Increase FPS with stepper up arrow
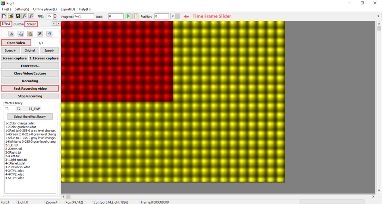The image size is (382, 204). tap(55, 15)
